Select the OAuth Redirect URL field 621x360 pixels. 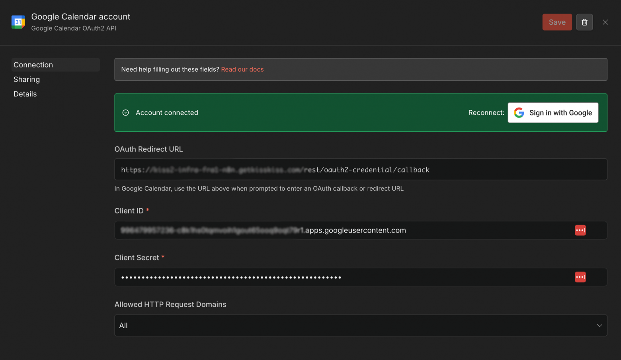[x=361, y=169]
